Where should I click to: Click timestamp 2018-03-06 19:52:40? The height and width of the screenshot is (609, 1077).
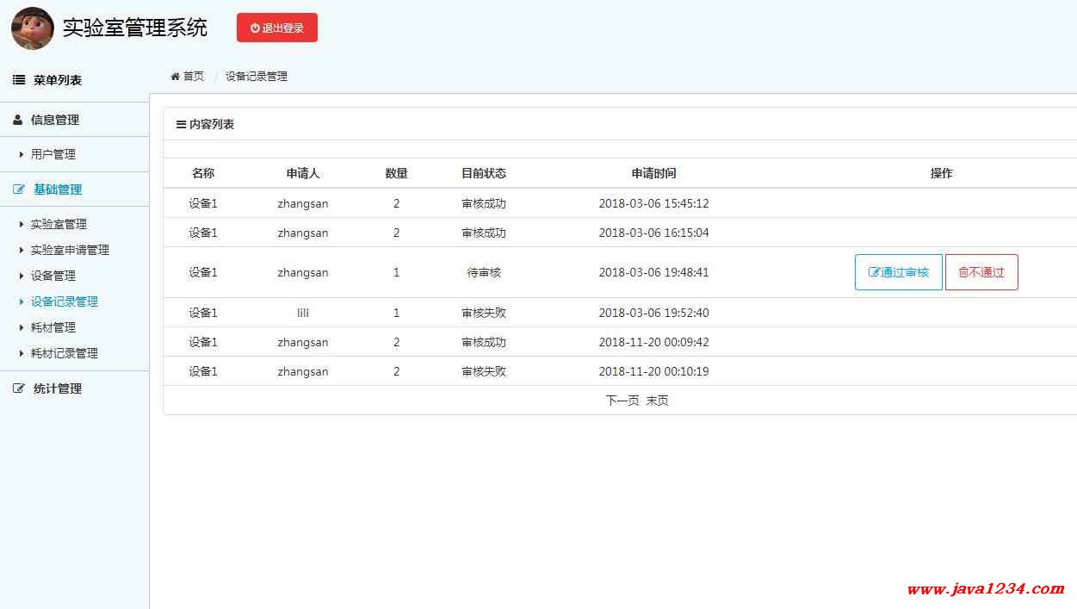(x=654, y=313)
